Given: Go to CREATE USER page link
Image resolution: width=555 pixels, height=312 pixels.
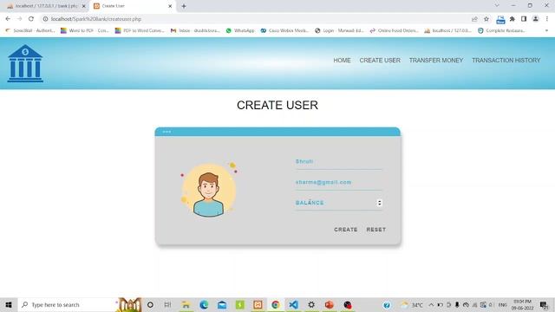Looking at the screenshot, I should pyautogui.click(x=380, y=61).
